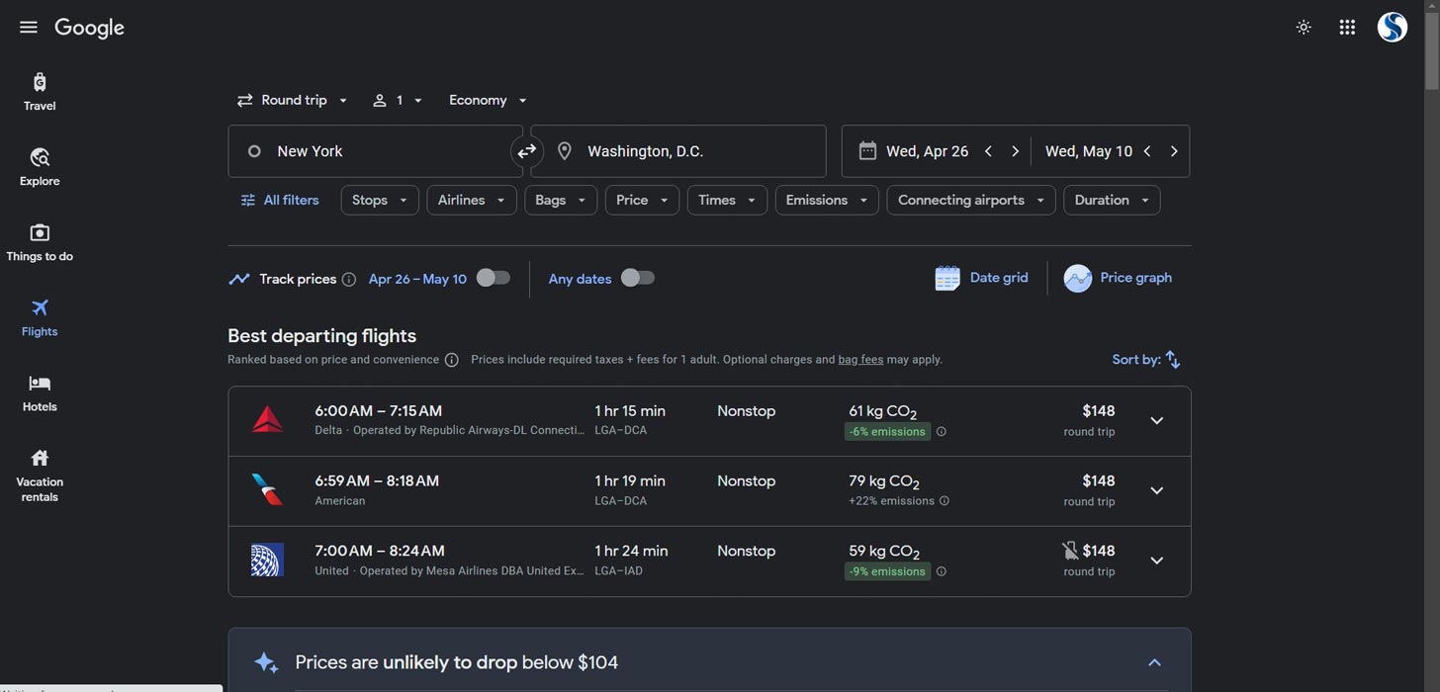Image resolution: width=1440 pixels, height=692 pixels.
Task: Switch the light/dark theme brightness icon
Action: point(1304,28)
